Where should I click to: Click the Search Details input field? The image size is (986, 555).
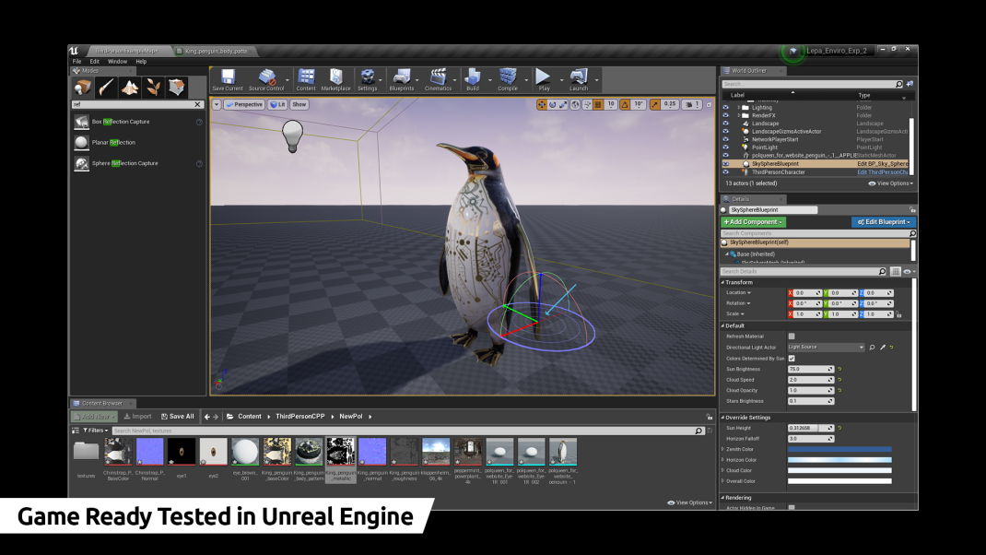point(803,272)
